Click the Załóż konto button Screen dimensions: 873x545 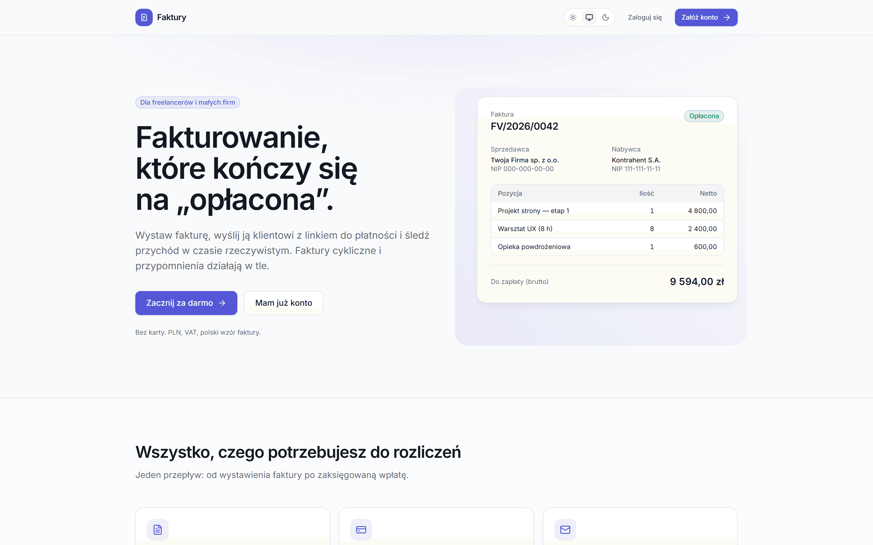click(706, 17)
